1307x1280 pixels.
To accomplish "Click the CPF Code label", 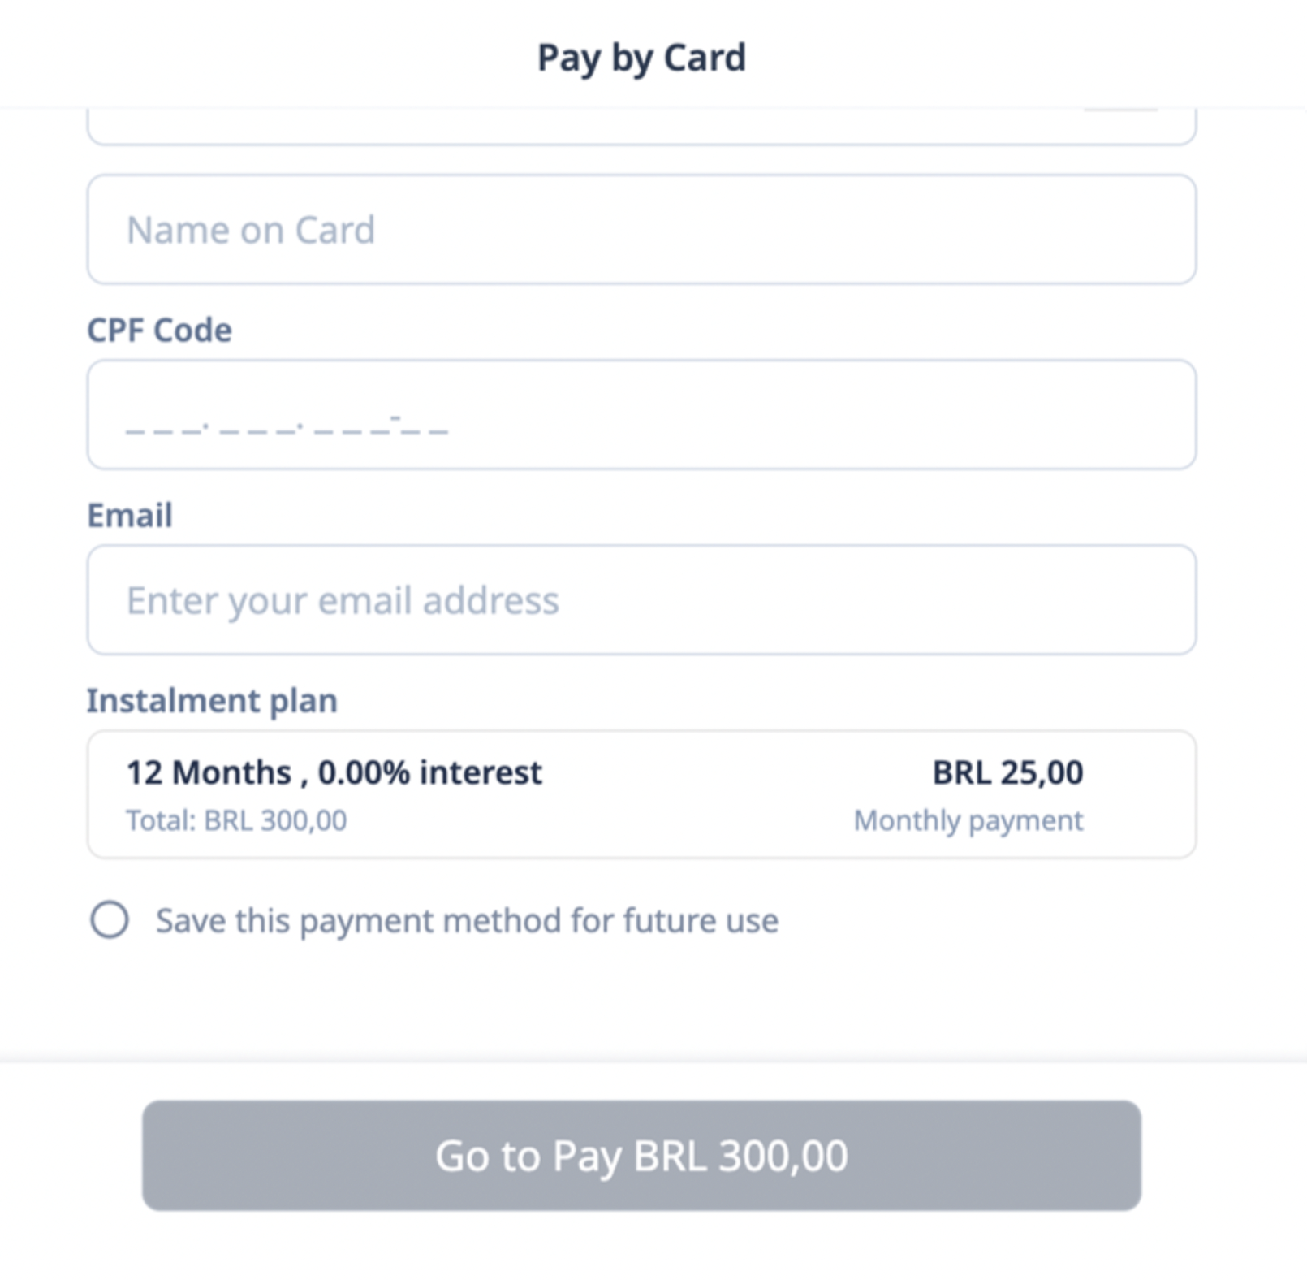I will [x=159, y=331].
